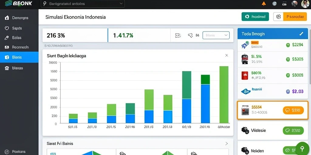Click the camera icon beside Nelden
The width and height of the screenshot is (311, 155).
(245, 151)
